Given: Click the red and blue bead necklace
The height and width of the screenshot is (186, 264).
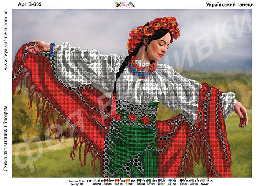Looking at the screenshot, I should 143,68.
